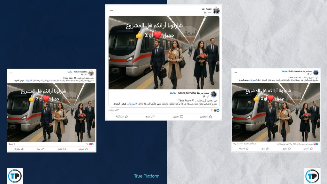Image resolution: width=327 pixels, height=184 pixels.
Task: Click Jamal Masalma's profile avatar
Action: point(91,73)
